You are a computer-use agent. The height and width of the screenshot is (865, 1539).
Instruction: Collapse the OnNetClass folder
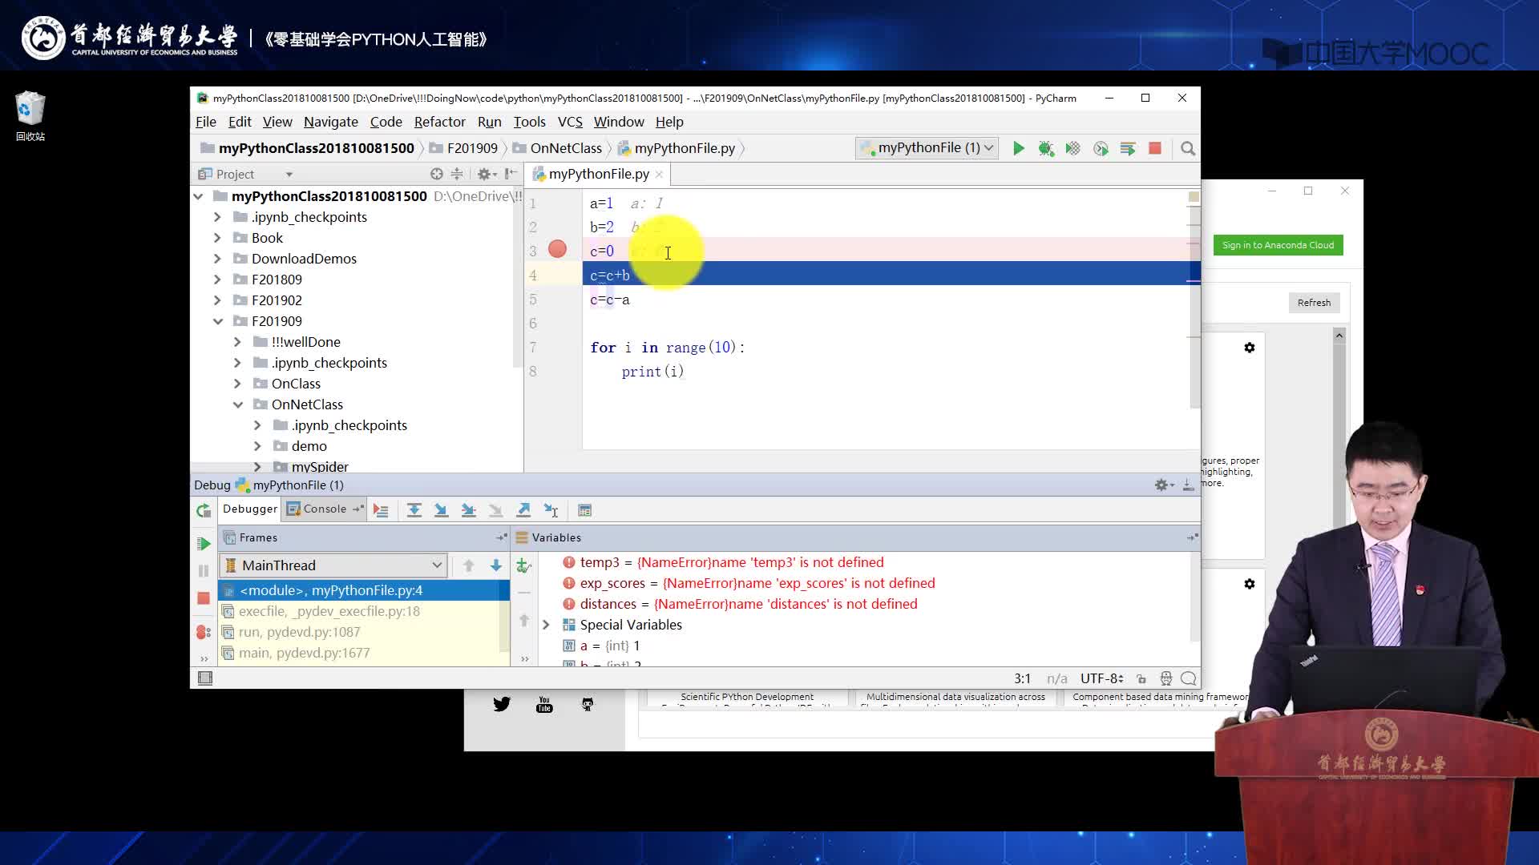coord(237,404)
